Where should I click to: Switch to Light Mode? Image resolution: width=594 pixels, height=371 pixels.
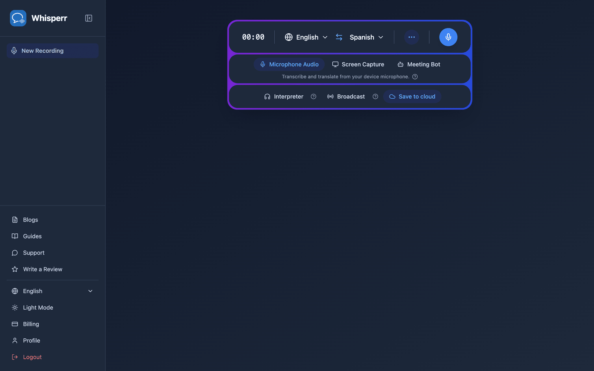click(x=52, y=308)
